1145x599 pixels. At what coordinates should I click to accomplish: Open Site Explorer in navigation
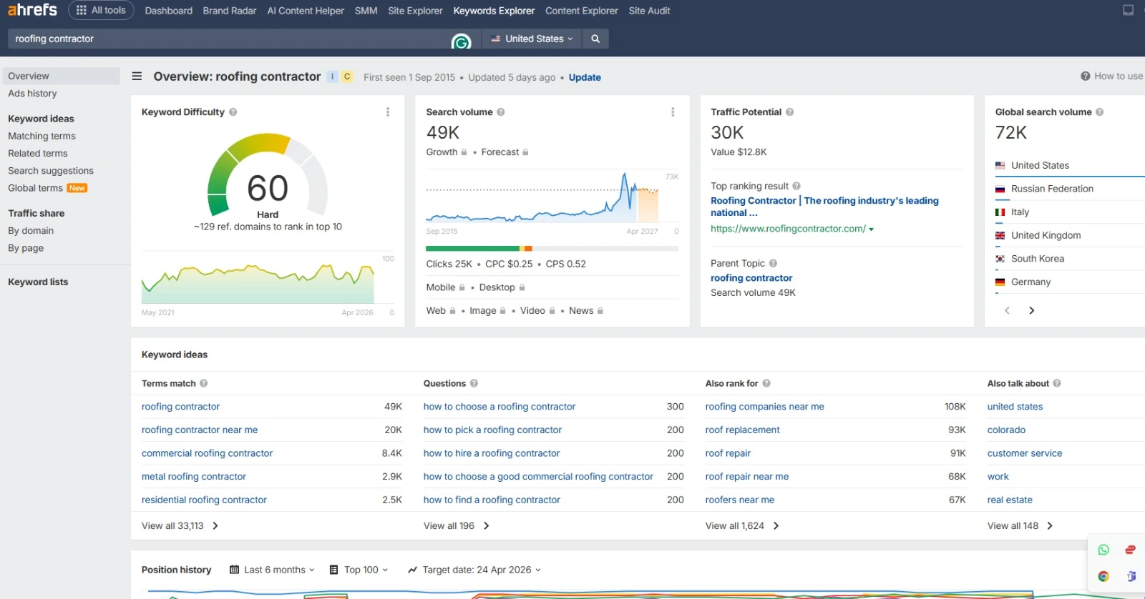point(415,11)
